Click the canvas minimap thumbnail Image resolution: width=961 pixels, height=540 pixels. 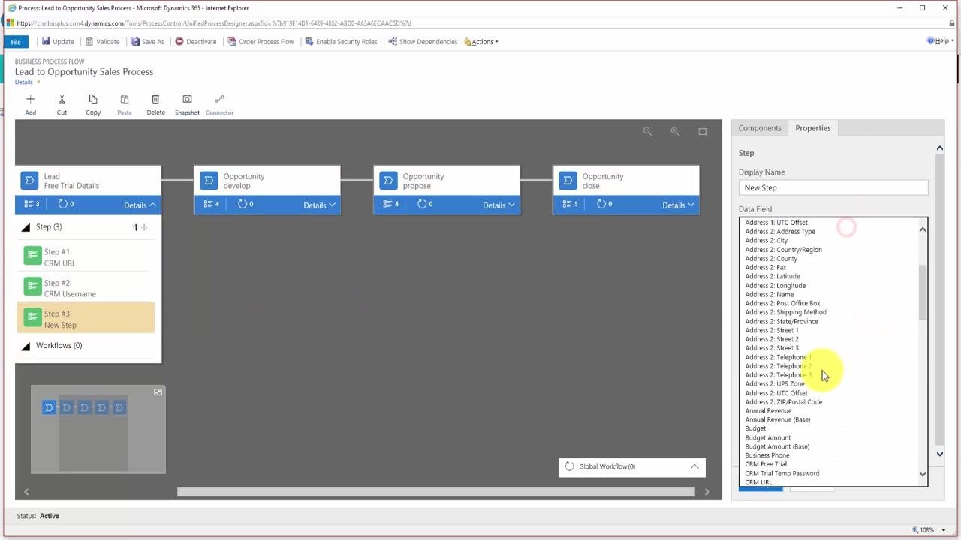98,430
